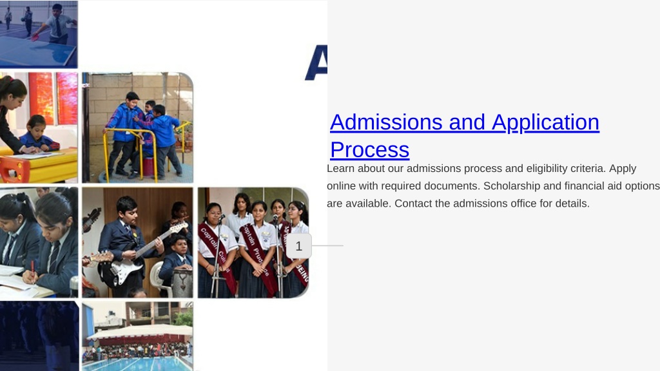Click the word Process in heading link
Screen dimensions: 660x371
(369, 149)
